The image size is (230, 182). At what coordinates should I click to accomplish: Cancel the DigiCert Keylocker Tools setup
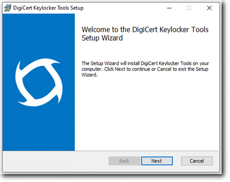click(197, 161)
